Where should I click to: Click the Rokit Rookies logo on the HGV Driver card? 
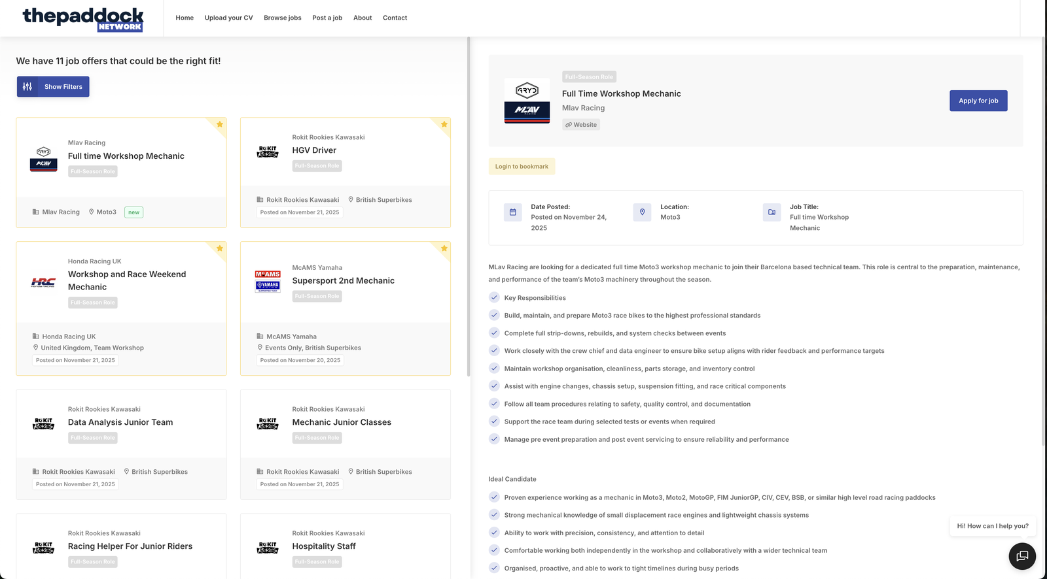click(268, 152)
